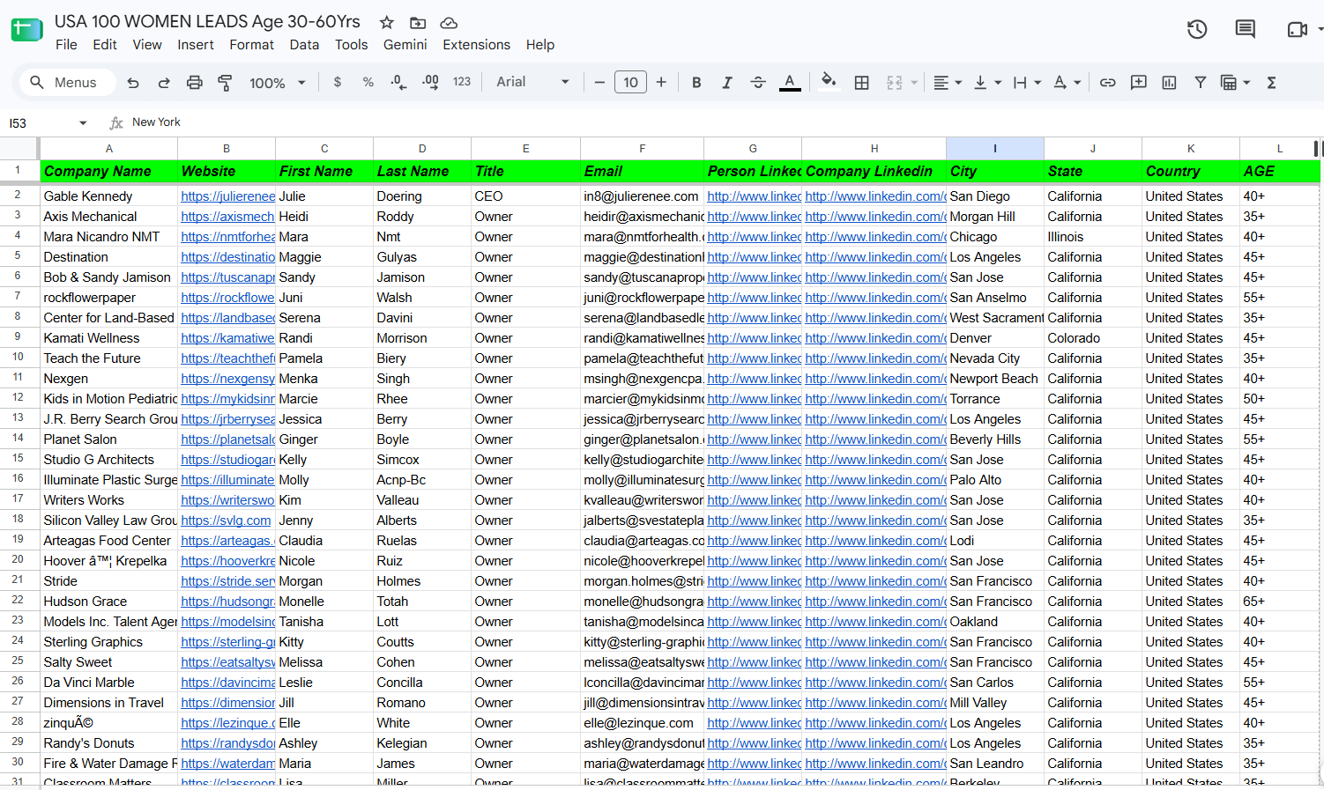Screen dimensions: 1324x790
Task: Open the Extensions menu
Action: pos(476,45)
